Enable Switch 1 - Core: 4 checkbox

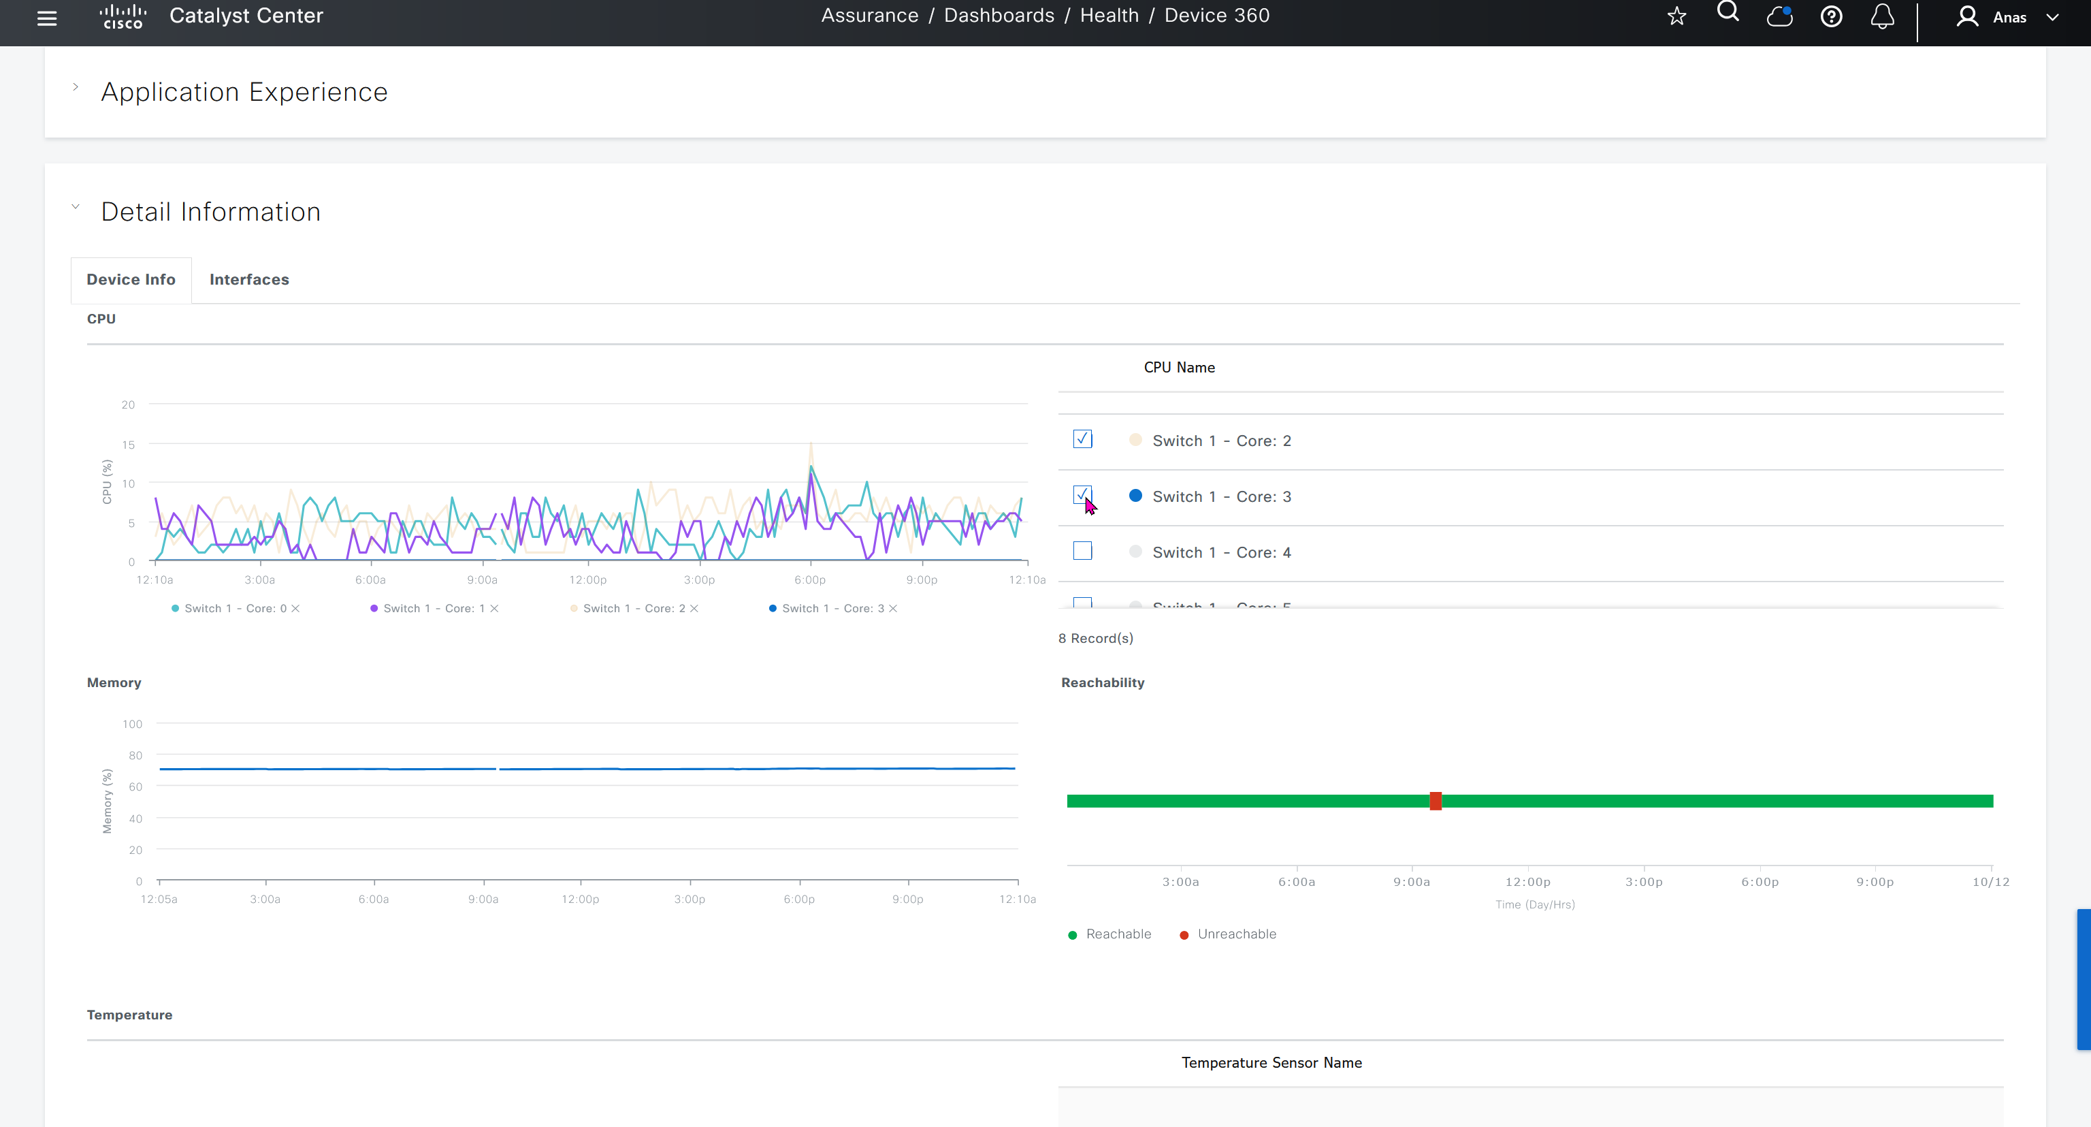1082,550
